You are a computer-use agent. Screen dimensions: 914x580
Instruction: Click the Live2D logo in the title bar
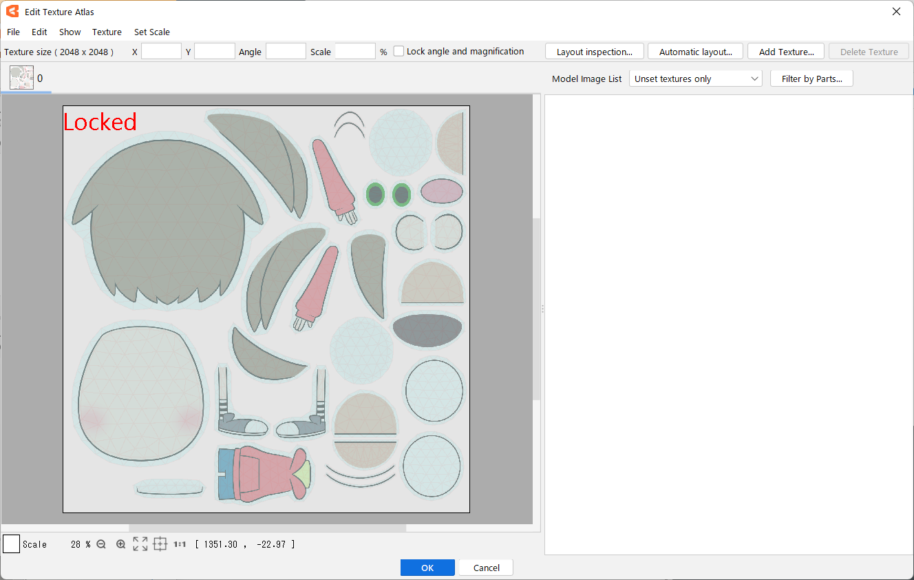point(12,12)
